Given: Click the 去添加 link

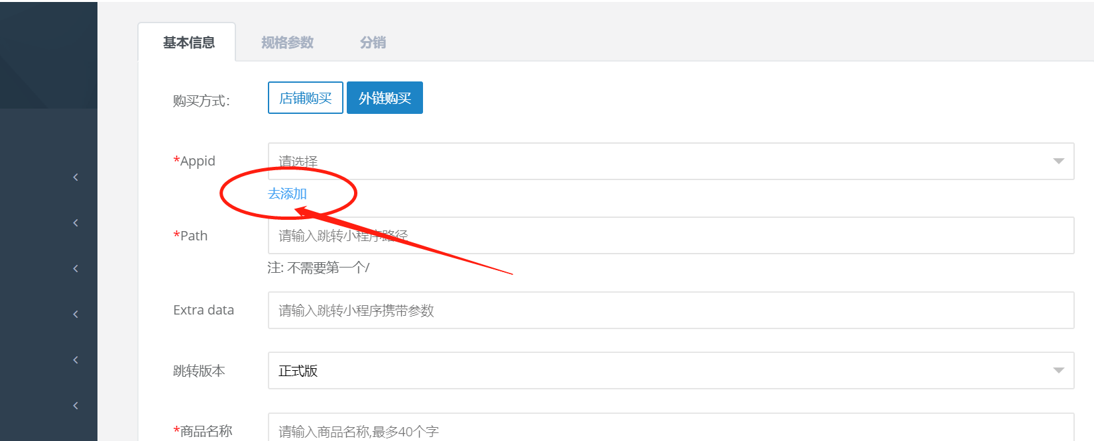Looking at the screenshot, I should pyautogui.click(x=287, y=194).
